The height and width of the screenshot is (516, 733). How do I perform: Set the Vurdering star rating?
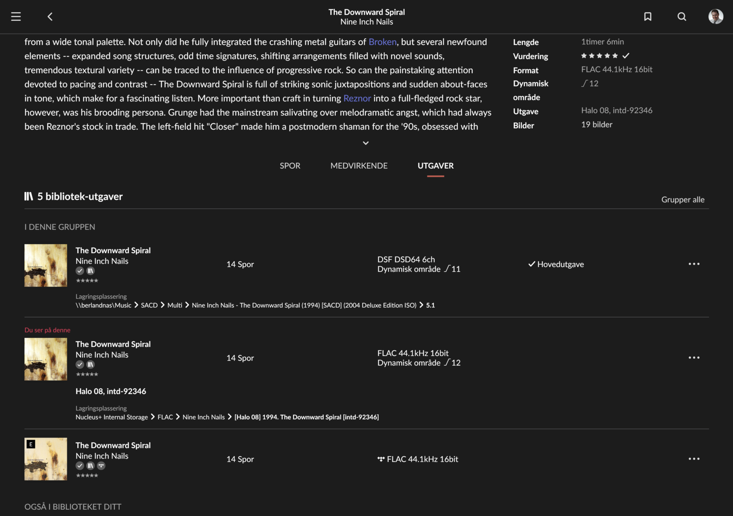point(599,56)
